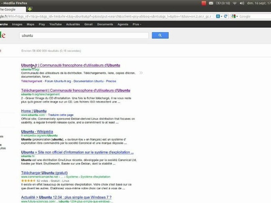
Task: Click the Google search engine icon
Action: click(x=234, y=16)
